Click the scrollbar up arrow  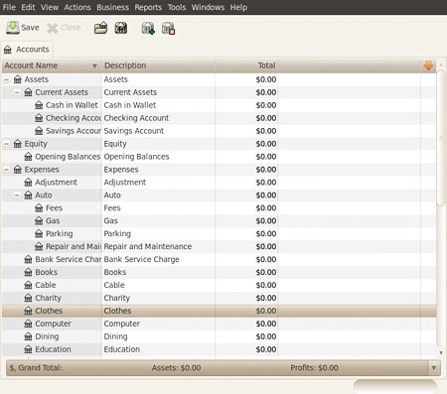tap(441, 65)
